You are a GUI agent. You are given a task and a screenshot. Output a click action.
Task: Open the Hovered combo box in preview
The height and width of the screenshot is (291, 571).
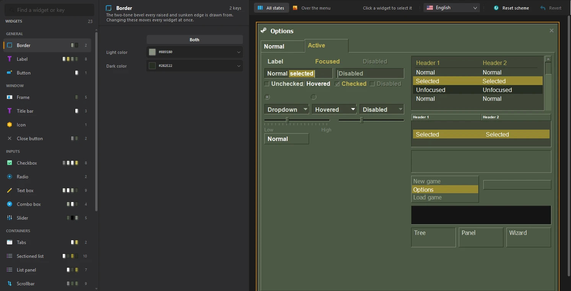pyautogui.click(x=334, y=110)
